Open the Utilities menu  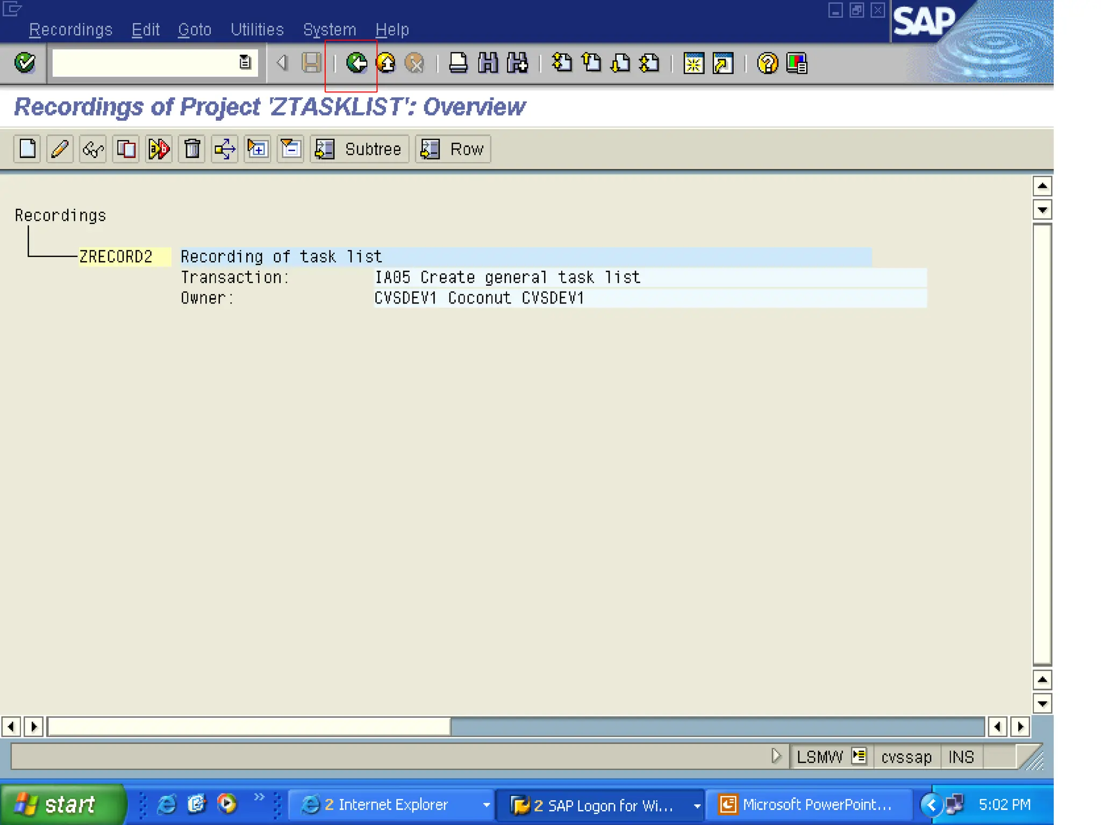pos(256,30)
